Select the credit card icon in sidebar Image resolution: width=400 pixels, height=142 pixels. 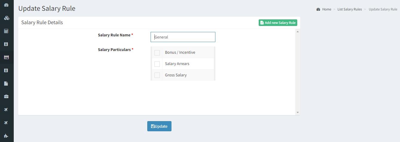(6, 57)
